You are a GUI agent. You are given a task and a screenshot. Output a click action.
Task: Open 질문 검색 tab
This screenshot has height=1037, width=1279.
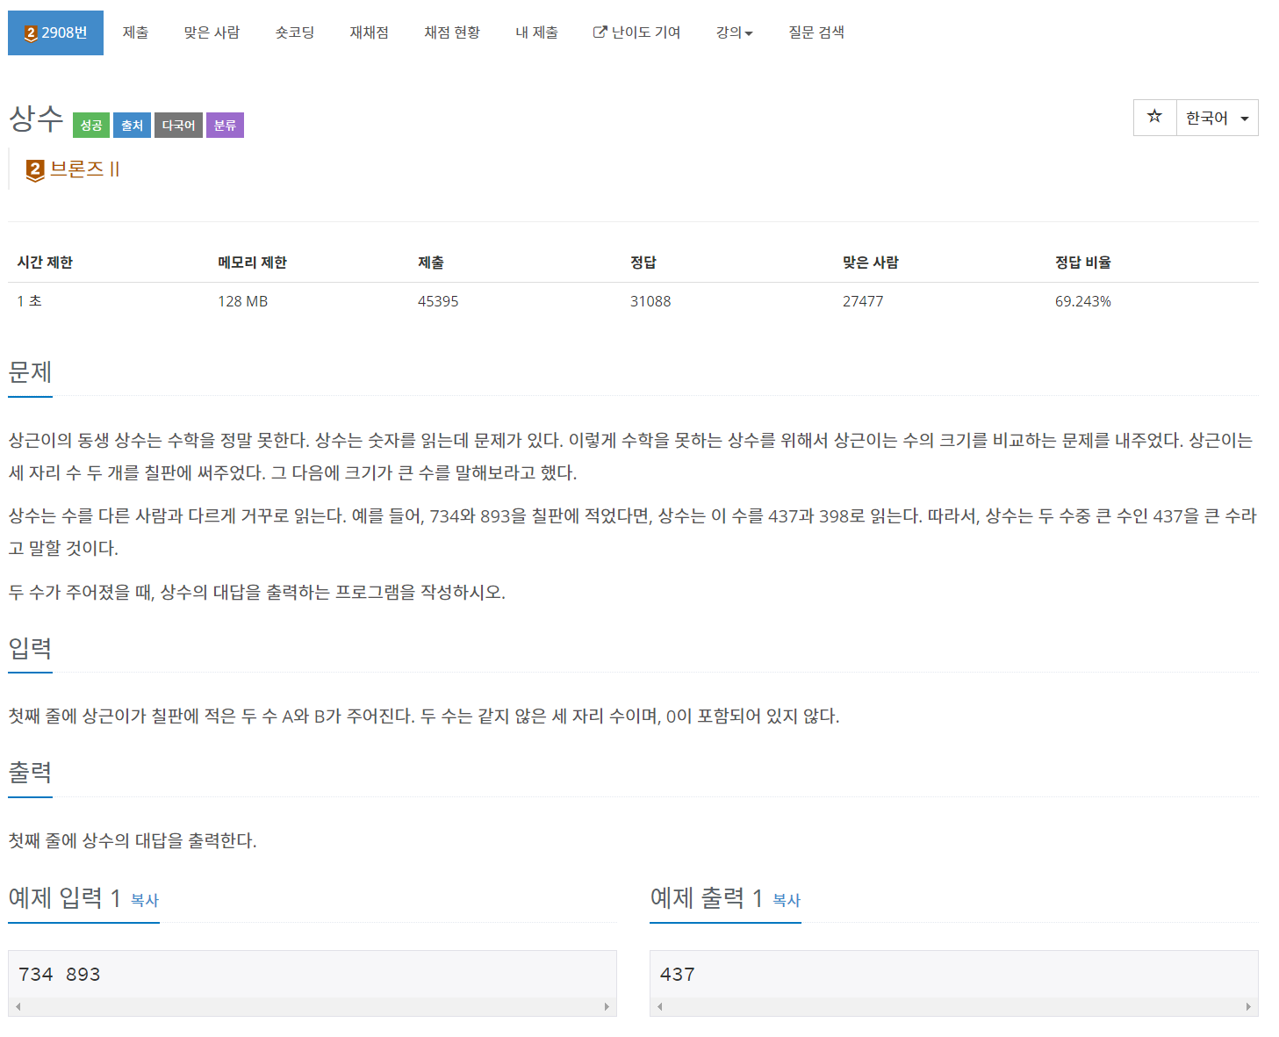pyautogui.click(x=816, y=32)
